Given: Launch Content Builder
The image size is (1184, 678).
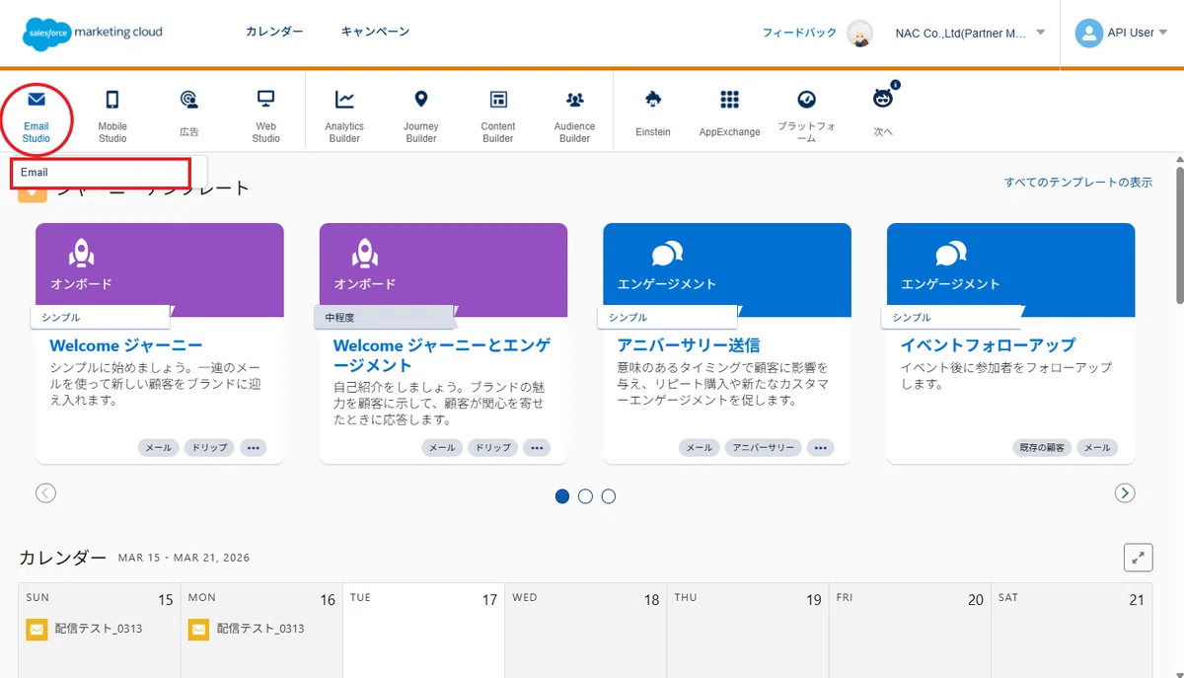Looking at the screenshot, I should [498, 116].
